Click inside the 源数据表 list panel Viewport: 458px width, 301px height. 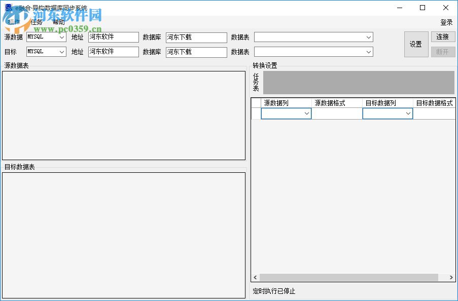(x=123, y=116)
